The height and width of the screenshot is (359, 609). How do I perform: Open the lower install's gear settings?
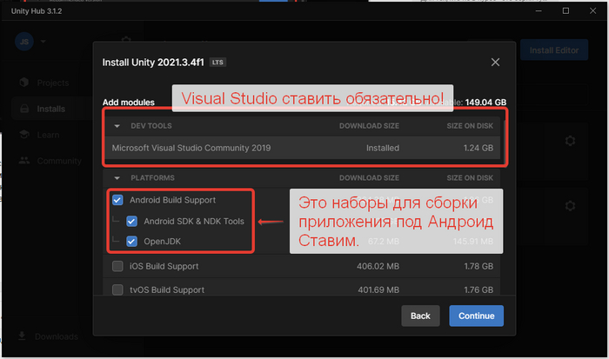coord(570,205)
